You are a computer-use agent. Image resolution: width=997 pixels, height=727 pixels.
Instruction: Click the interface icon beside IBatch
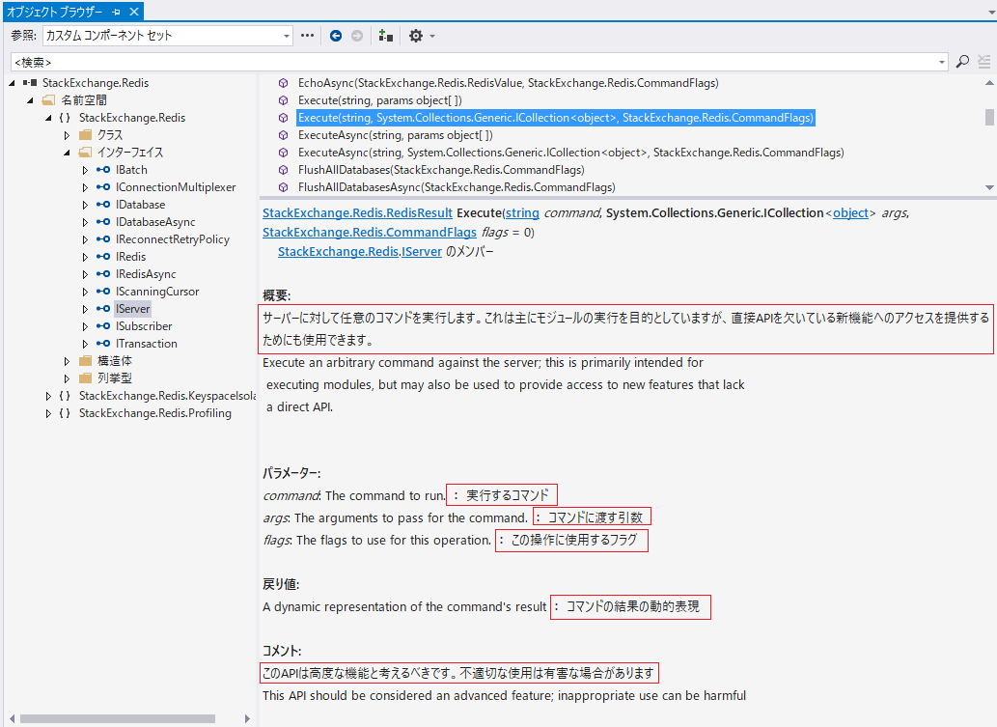103,170
